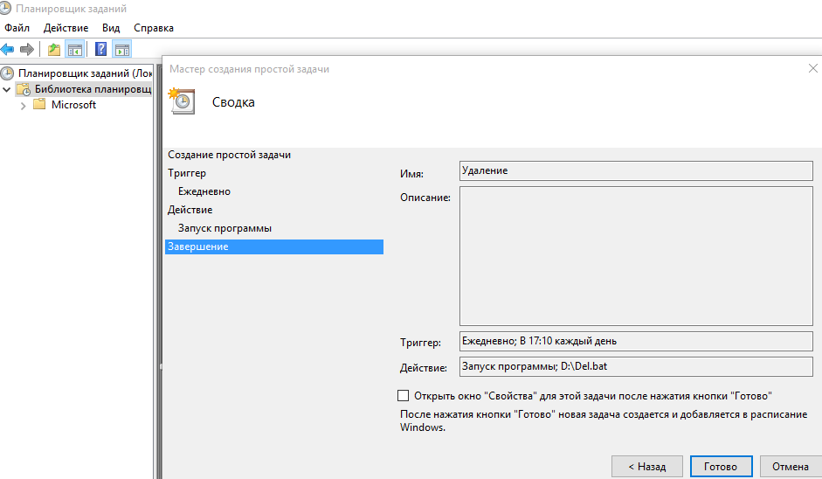Click the Up one level folder icon
The height and width of the screenshot is (479, 822).
coord(54,49)
